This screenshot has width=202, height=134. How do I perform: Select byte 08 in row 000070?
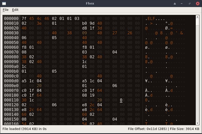coord(24,52)
